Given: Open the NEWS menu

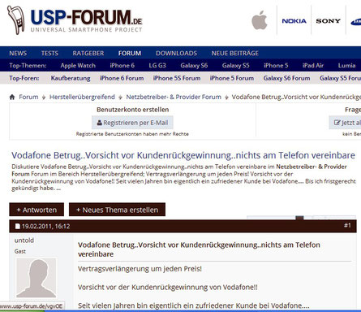Looking at the screenshot, I should (18, 53).
